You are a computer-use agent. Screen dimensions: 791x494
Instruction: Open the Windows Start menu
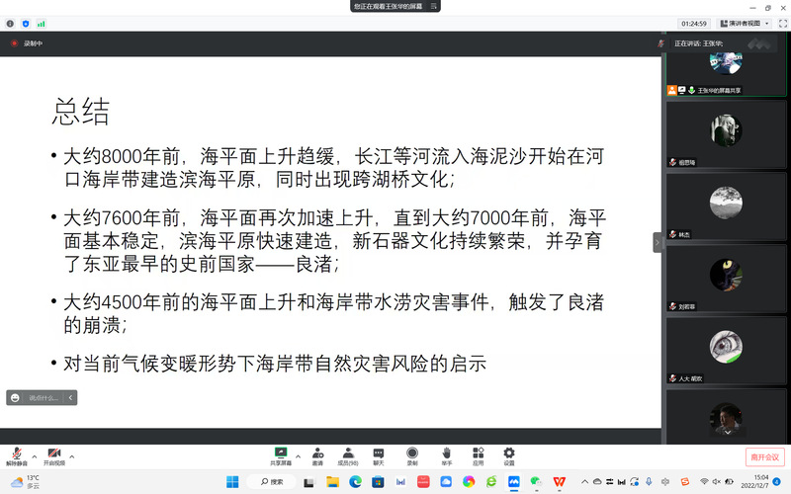(232, 481)
